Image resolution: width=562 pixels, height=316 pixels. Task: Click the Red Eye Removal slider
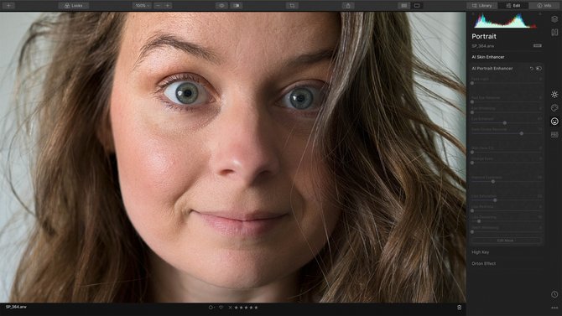(x=507, y=101)
